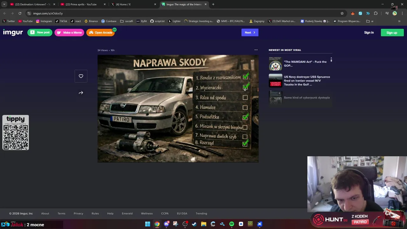The image size is (407, 229).
Task: Open the media control playlist icon
Action: click(x=387, y=13)
